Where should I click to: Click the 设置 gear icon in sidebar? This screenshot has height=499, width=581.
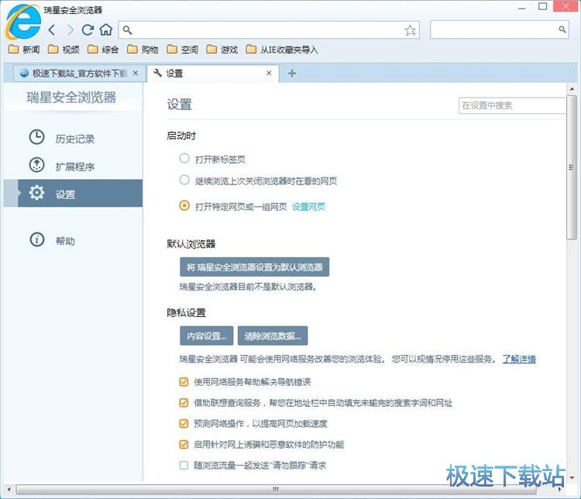point(36,193)
